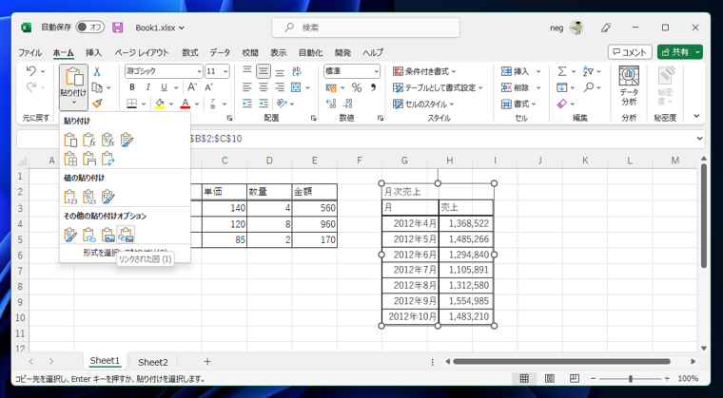This screenshot has width=723, height=398.
Task: Toggle the AutoSave switch
Action: point(90,28)
